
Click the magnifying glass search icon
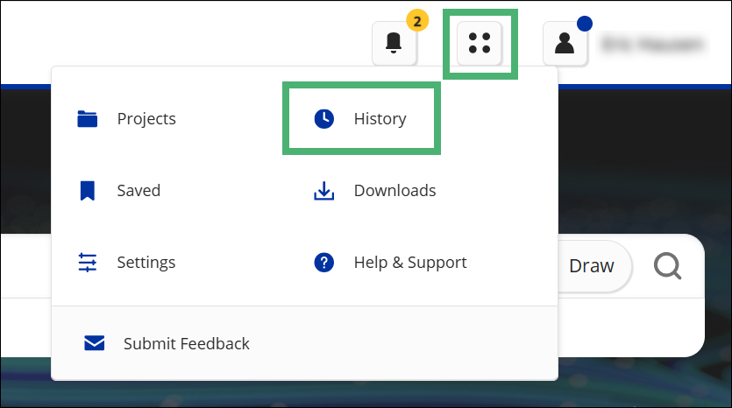pyautogui.click(x=668, y=266)
